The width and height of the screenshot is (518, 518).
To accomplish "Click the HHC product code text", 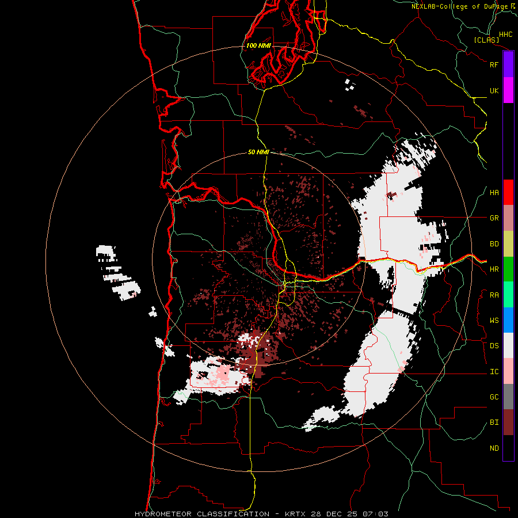I will 506,35.
